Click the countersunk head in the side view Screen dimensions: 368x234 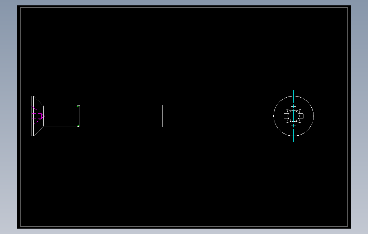(38, 116)
